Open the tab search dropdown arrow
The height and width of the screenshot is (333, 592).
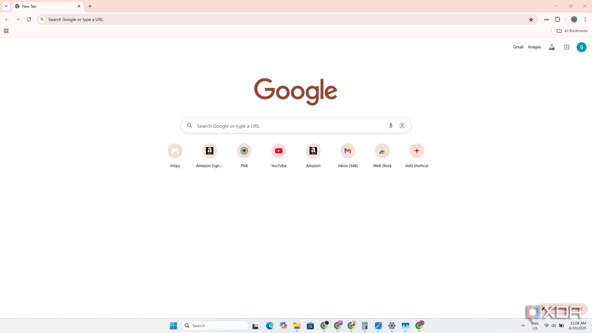[x=6, y=6]
